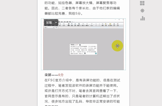The width and height of the screenshot is (162, 106).
Task: Select the Paint icon in embedded toolbar
Action: click(x=92, y=25)
